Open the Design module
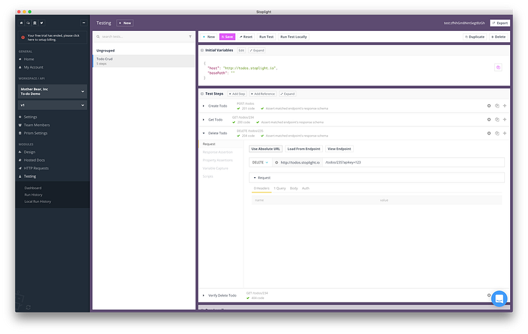The height and width of the screenshot is (334, 528). [29, 152]
